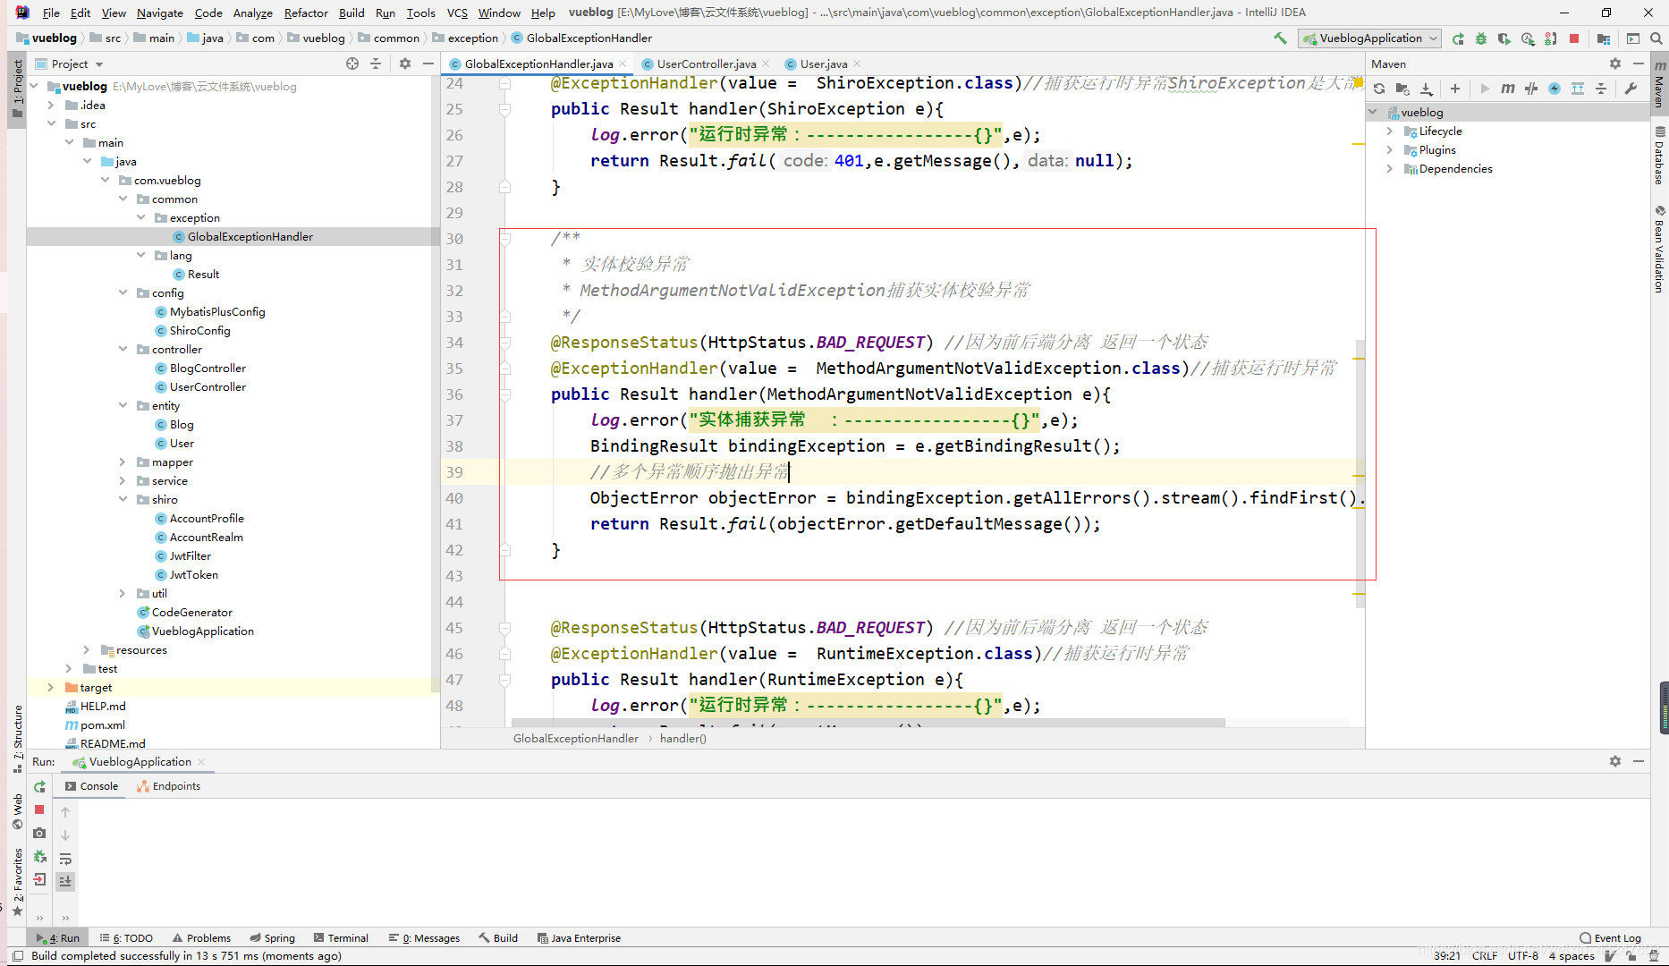Expand the service package
Screen dimensions: 1669x966
(x=123, y=481)
